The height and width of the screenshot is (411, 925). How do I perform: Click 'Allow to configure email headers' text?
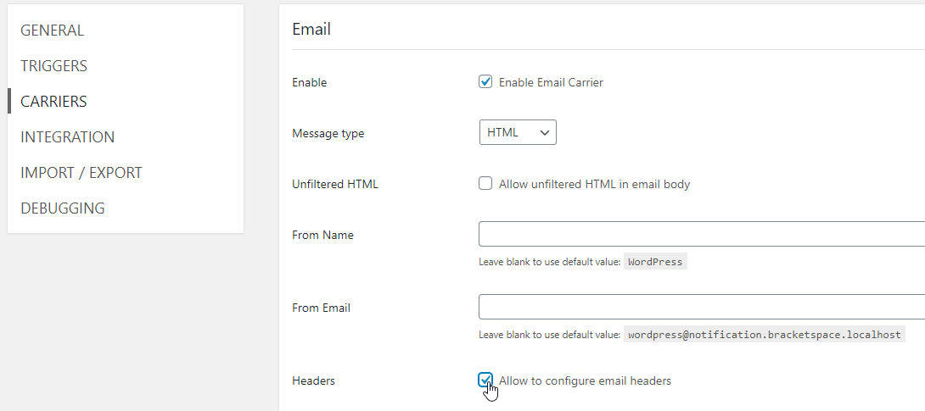(x=585, y=380)
